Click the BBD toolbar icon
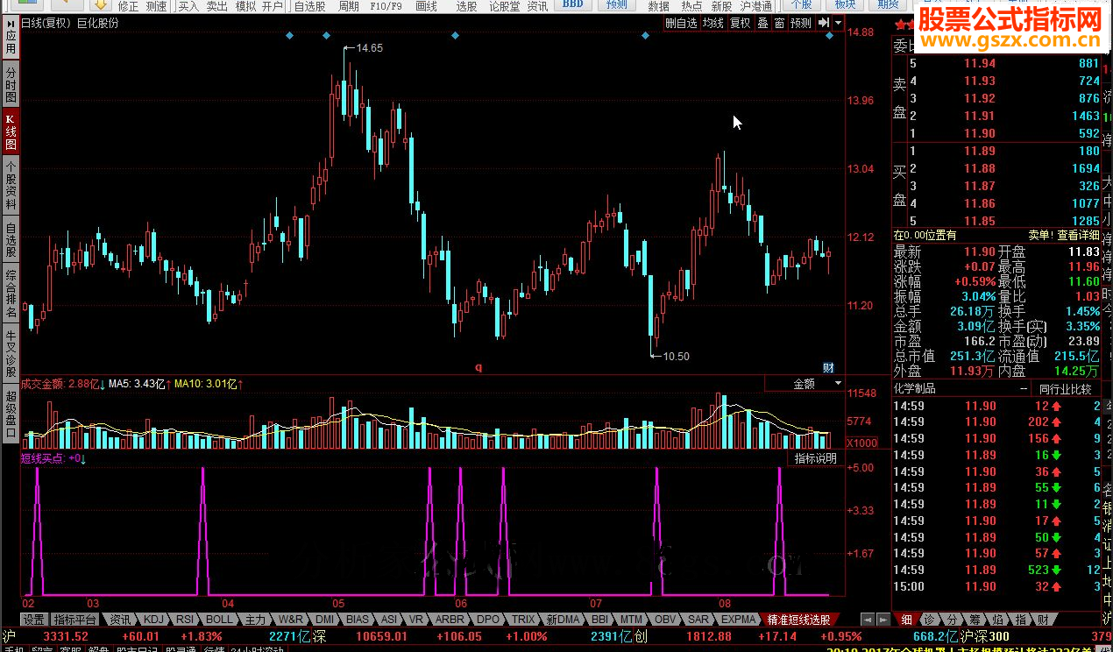The image size is (1113, 652). coord(572,5)
